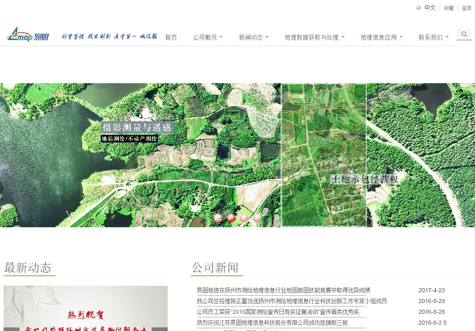Click the 最新动态 section heading

(28, 268)
